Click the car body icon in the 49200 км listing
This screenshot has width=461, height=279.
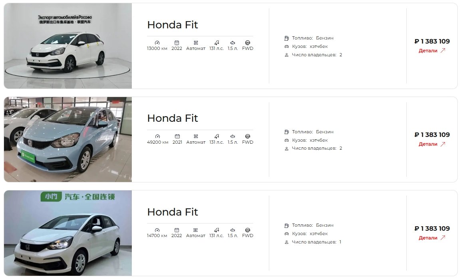tap(287, 140)
